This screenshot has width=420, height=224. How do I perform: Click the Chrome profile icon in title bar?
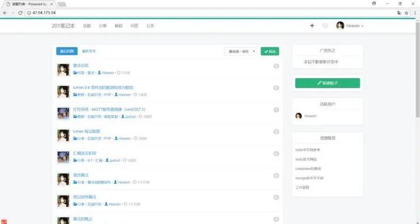point(374,4)
